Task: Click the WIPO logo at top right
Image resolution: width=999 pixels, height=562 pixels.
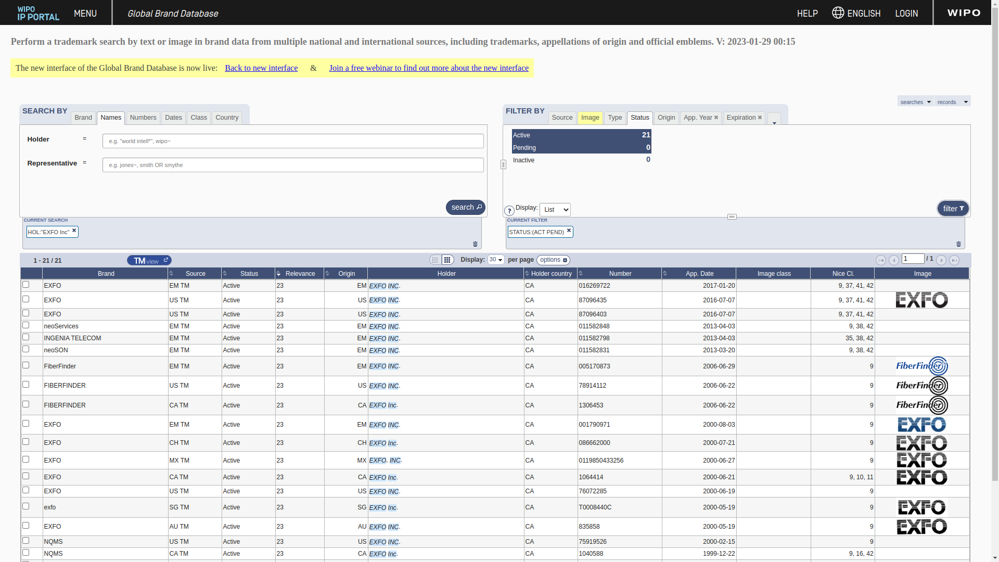Action: point(964,12)
